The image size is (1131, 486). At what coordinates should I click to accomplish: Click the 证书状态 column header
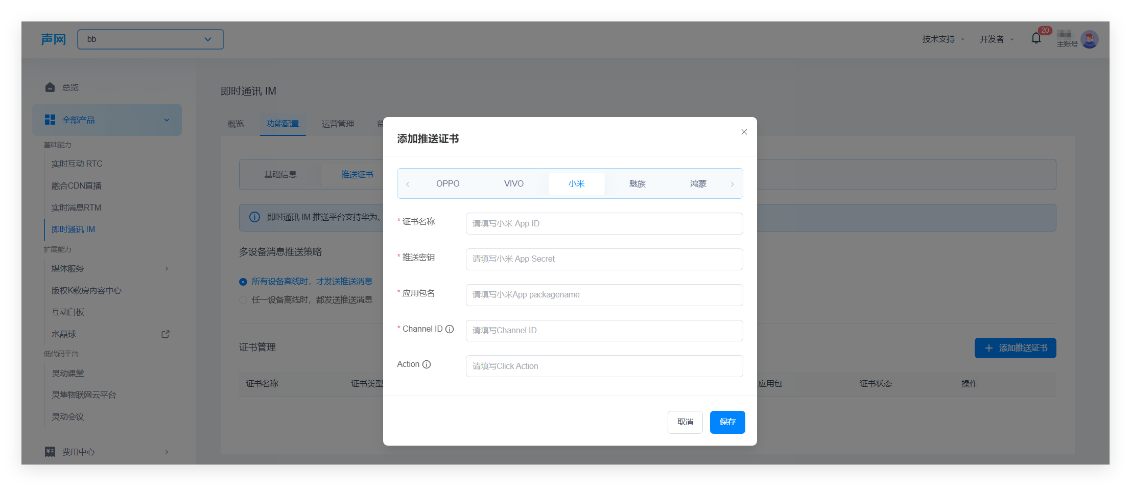point(876,384)
